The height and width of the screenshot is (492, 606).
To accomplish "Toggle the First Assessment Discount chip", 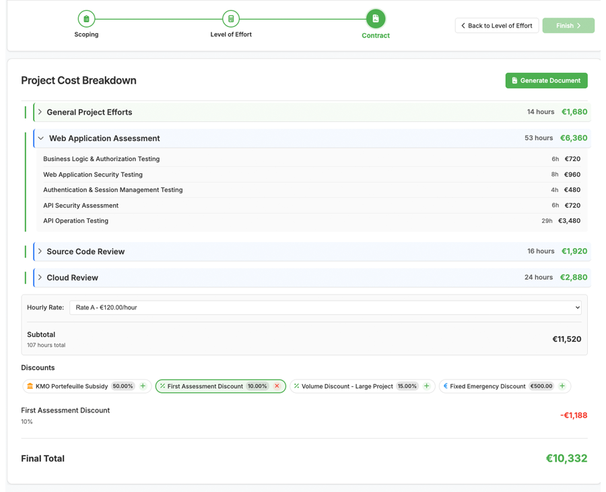I will pyautogui.click(x=205, y=386).
